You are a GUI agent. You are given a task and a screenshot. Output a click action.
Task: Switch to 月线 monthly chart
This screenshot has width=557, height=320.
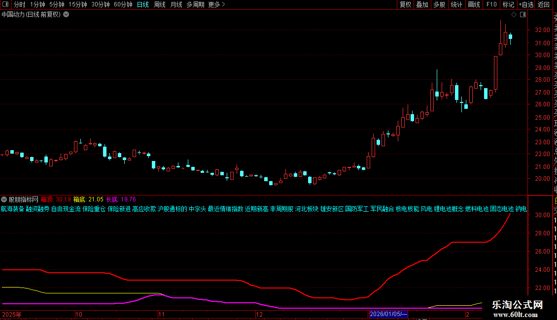[176, 4]
